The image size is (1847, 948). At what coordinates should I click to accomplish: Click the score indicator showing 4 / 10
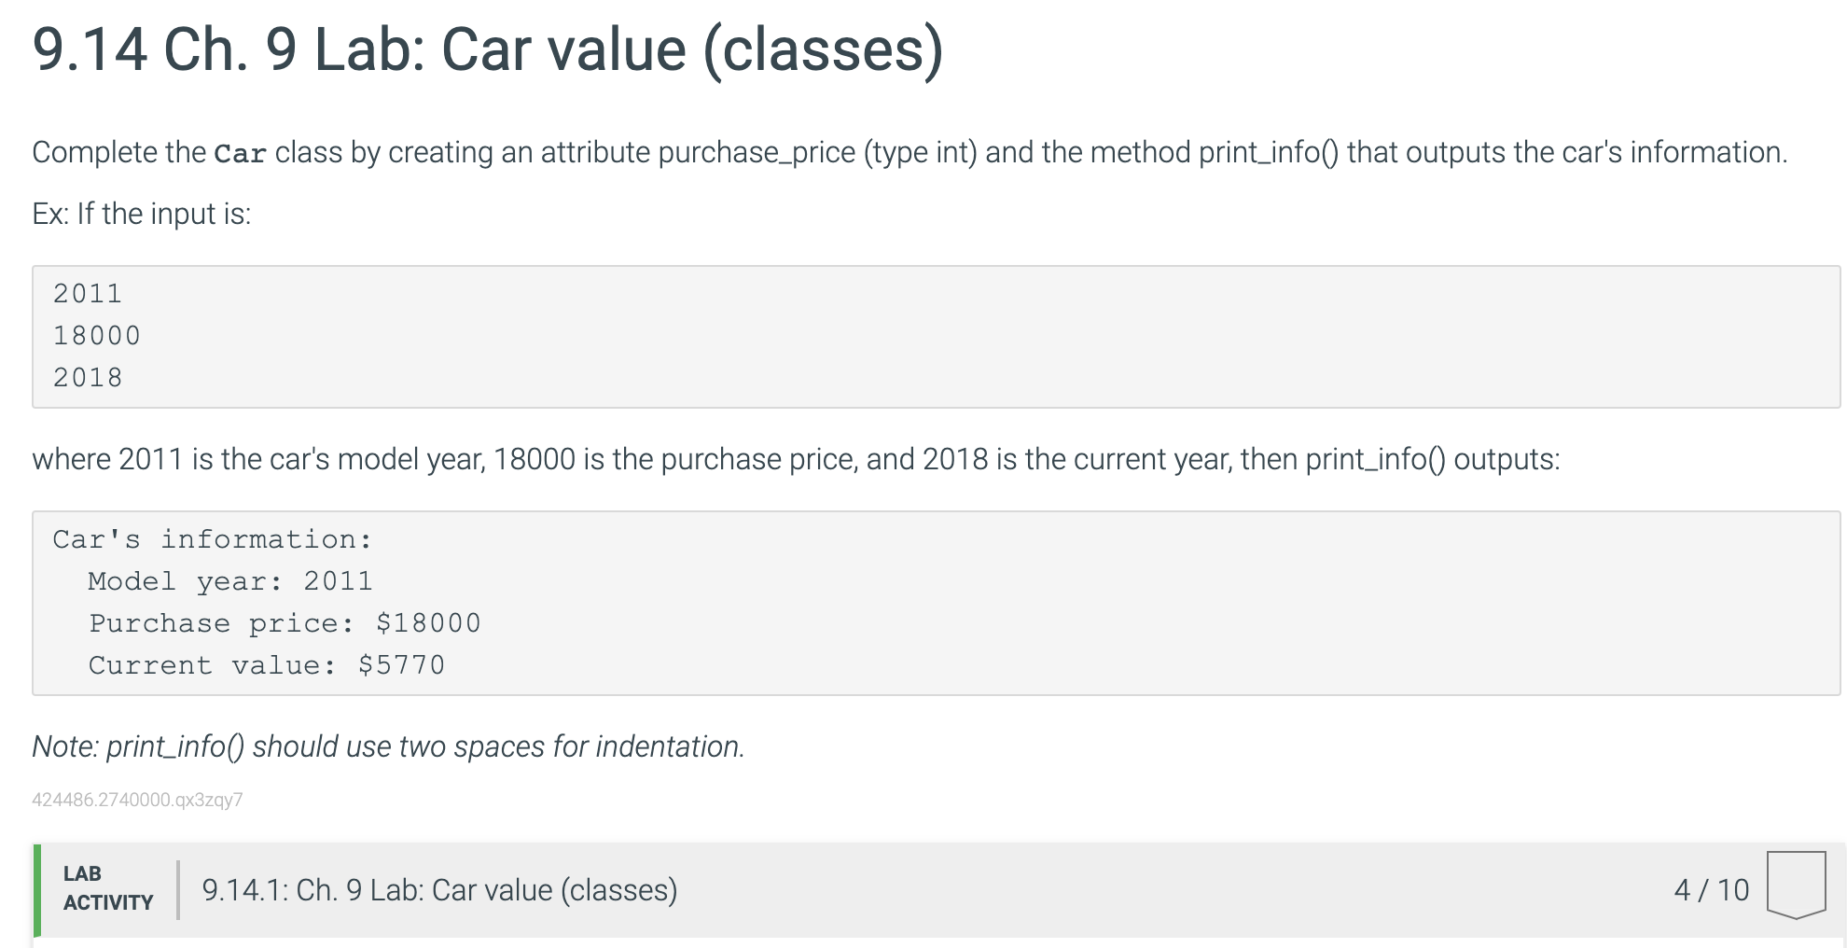1713,890
